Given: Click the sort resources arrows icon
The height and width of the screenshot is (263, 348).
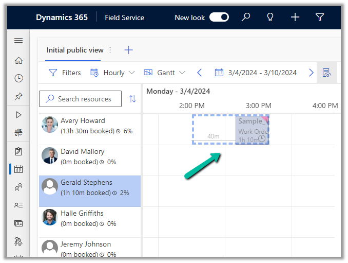Looking at the screenshot, I should click(x=132, y=99).
